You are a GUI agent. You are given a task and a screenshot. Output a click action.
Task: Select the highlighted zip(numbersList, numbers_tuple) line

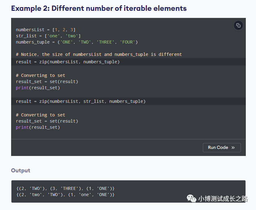[68, 62]
